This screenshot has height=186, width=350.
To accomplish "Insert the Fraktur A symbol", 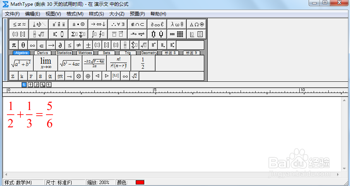I will click(x=51, y=76).
